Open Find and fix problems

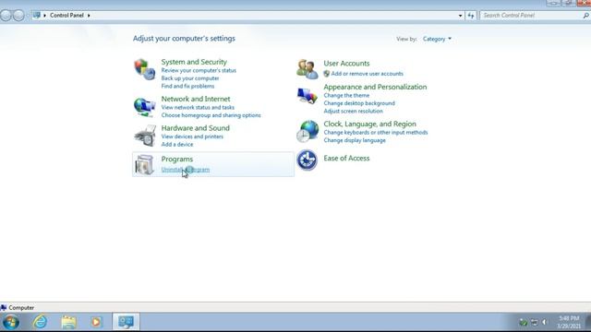point(187,86)
